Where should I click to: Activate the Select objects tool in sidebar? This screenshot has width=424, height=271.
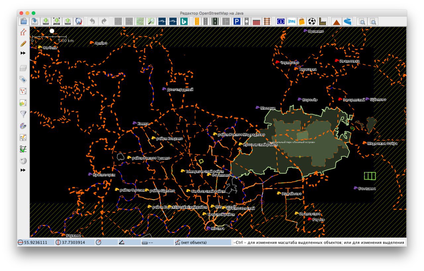pos(23,32)
